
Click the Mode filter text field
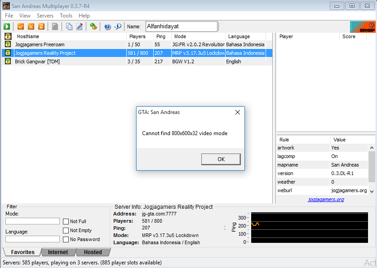pyautogui.click(x=32, y=221)
